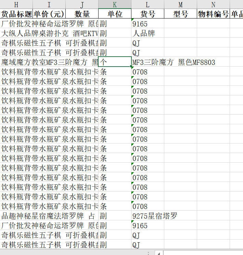Click 副 unit cell in 品趣神秘星宿 row
Viewport: 243px width, 255px height.
[115, 216]
